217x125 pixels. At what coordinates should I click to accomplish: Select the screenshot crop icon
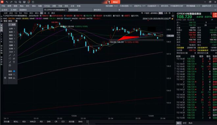click(x=15, y=2)
